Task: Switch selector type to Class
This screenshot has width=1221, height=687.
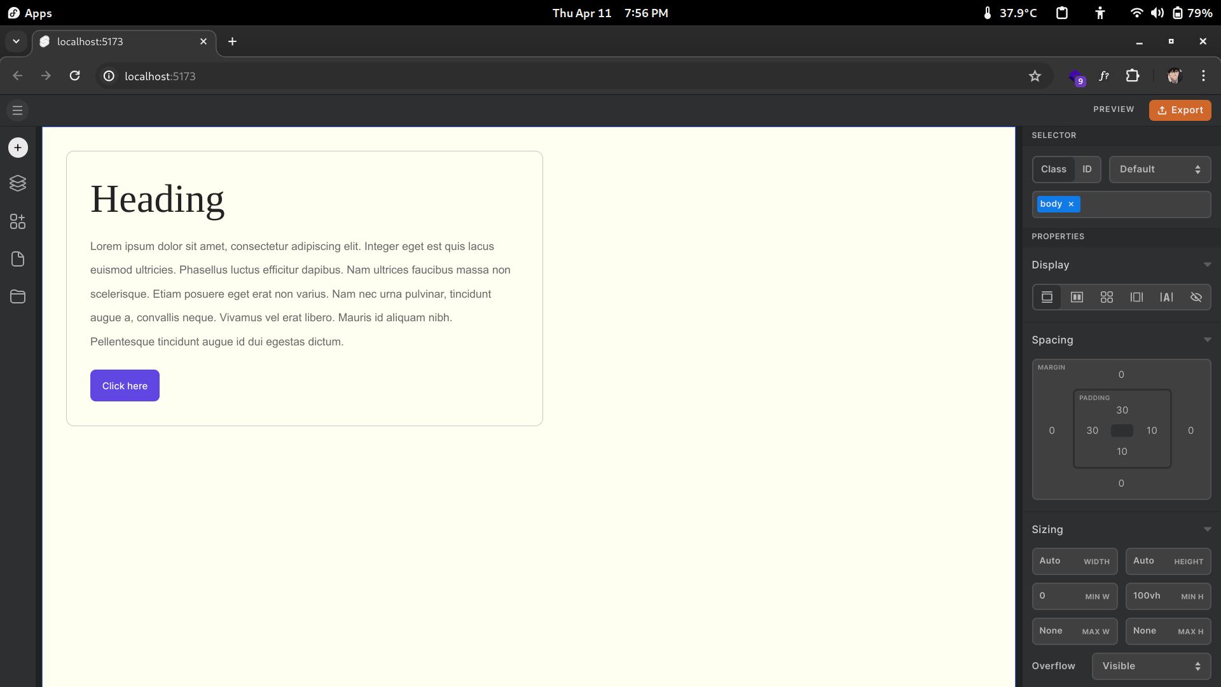Action: (x=1053, y=169)
